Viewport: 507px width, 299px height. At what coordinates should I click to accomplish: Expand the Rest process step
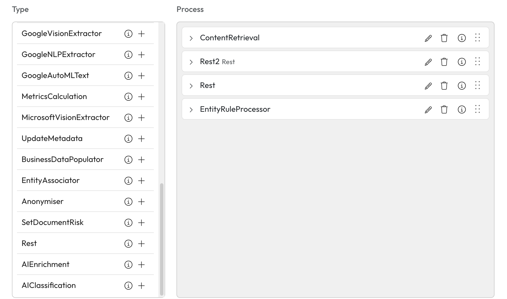point(191,86)
